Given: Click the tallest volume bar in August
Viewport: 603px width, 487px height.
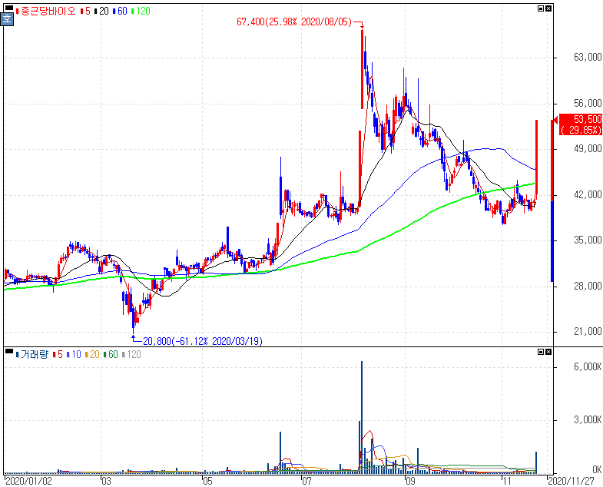Looking at the screenshot, I should coord(362,417).
